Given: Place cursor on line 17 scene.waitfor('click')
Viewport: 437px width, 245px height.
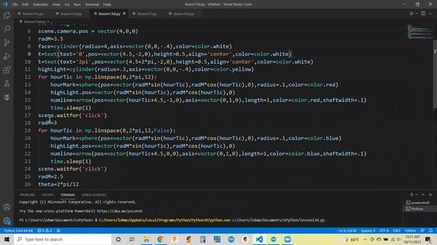Looking at the screenshot, I should click(x=72, y=115).
